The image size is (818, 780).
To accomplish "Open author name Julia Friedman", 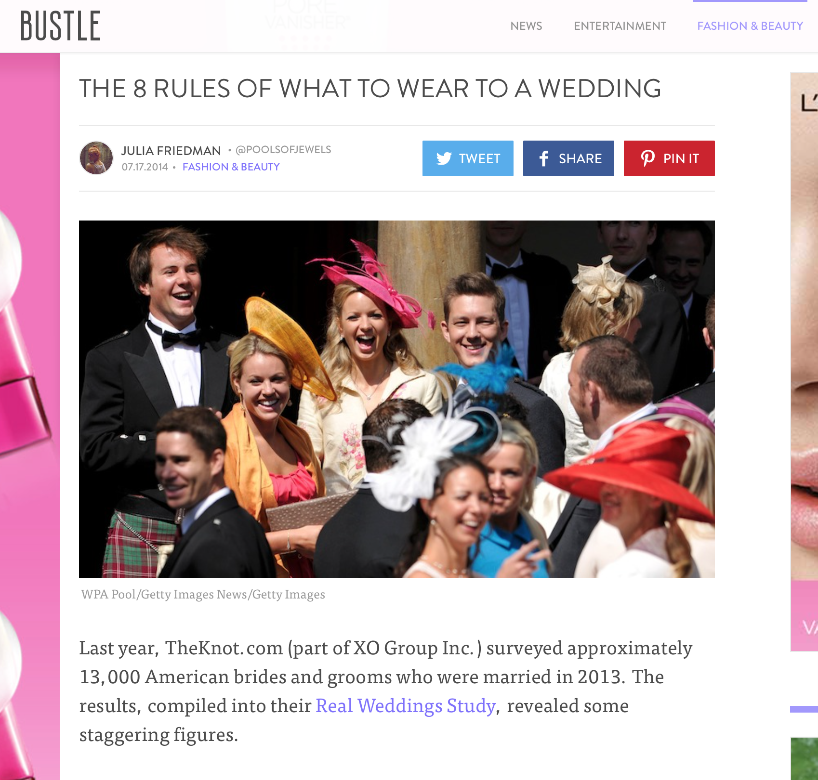I will pyautogui.click(x=171, y=151).
